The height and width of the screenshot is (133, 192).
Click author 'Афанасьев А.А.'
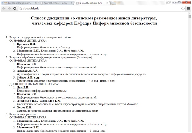[28, 71]
